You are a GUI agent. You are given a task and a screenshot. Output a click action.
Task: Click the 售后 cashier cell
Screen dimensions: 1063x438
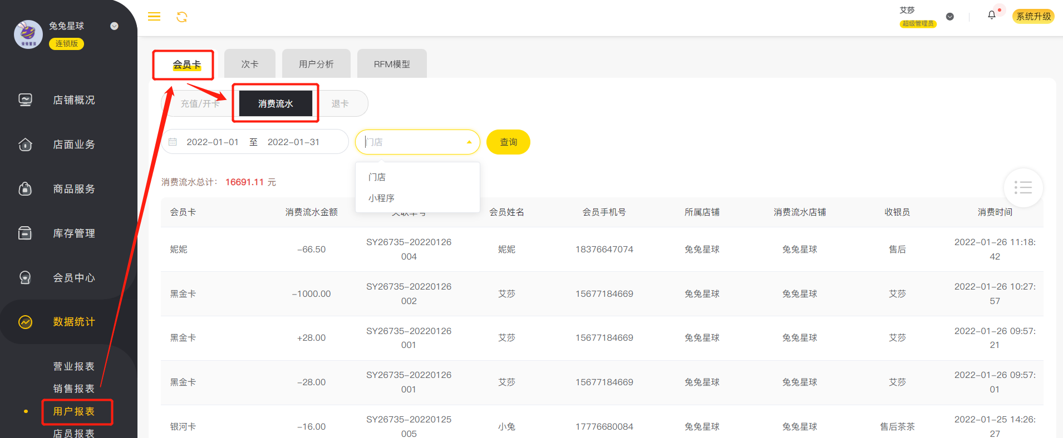point(897,249)
